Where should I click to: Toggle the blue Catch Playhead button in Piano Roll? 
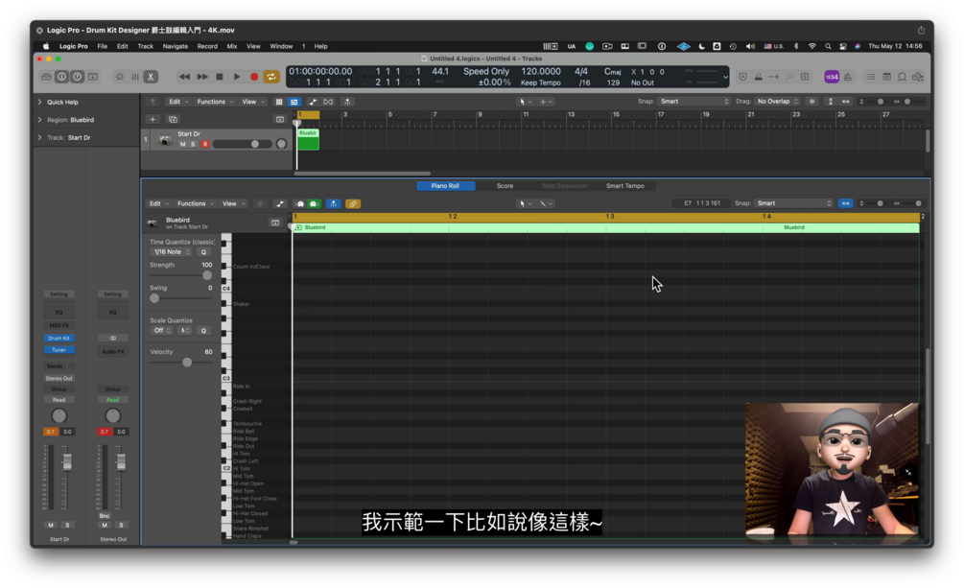[333, 203]
